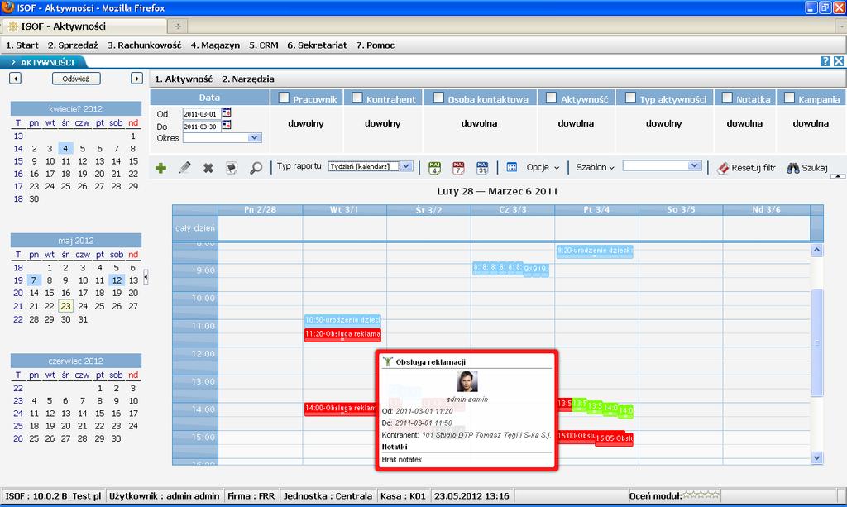Image resolution: width=847 pixels, height=507 pixels.
Task: Click the calendar scrollbar down arrow
Action: point(816,457)
